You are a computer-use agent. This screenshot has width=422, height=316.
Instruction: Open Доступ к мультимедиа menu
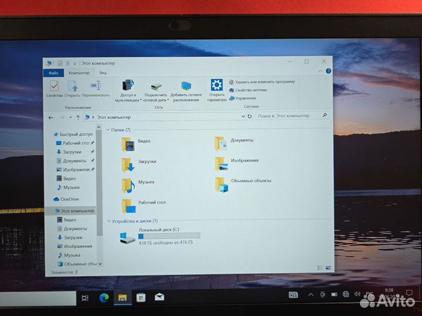pyautogui.click(x=128, y=91)
